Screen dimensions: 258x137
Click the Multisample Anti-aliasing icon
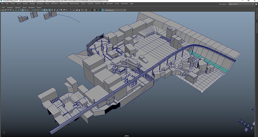tap(66, 10)
